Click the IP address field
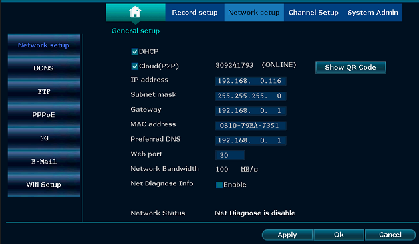The width and height of the screenshot is (419, 244). pos(251,81)
